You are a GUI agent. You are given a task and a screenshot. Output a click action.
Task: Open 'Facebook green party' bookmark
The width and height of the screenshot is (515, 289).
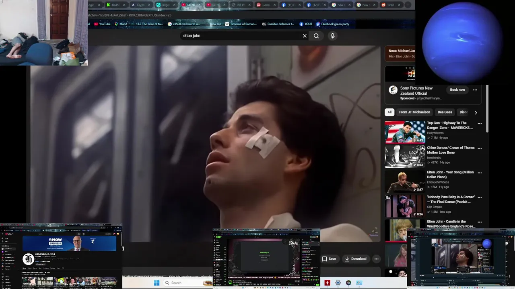point(332,24)
